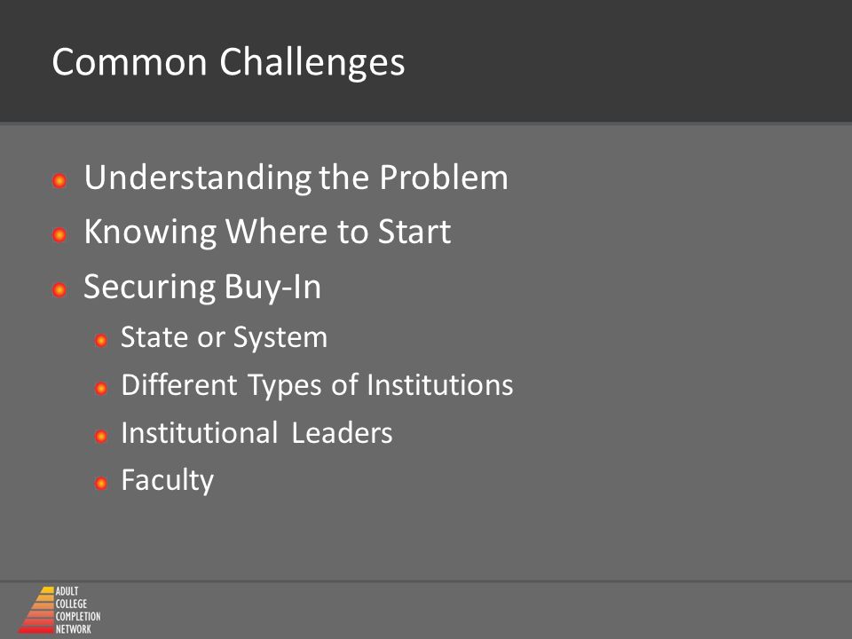Select the Knowing Where to Start text

[x=267, y=233]
